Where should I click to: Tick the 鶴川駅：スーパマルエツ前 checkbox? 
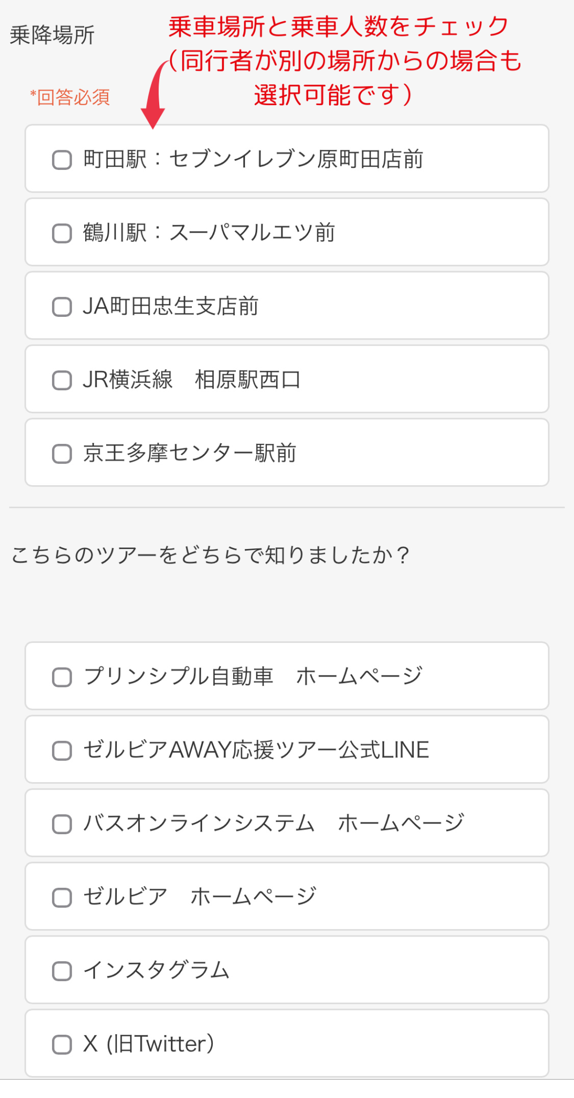62,233
